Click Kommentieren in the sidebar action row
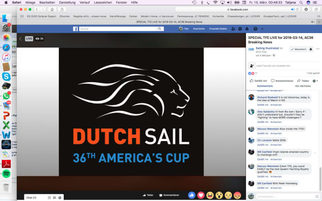Image resolution: width=322 pixels, height=201 pixels. pyautogui.click(x=282, y=81)
